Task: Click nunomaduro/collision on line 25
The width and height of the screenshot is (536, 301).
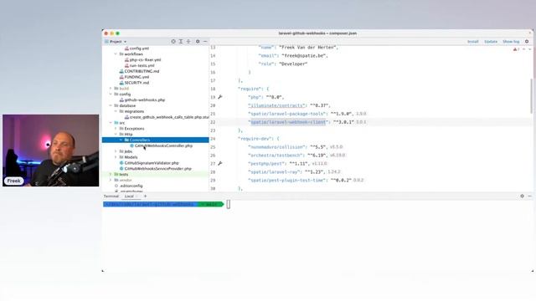Action: coord(276,147)
